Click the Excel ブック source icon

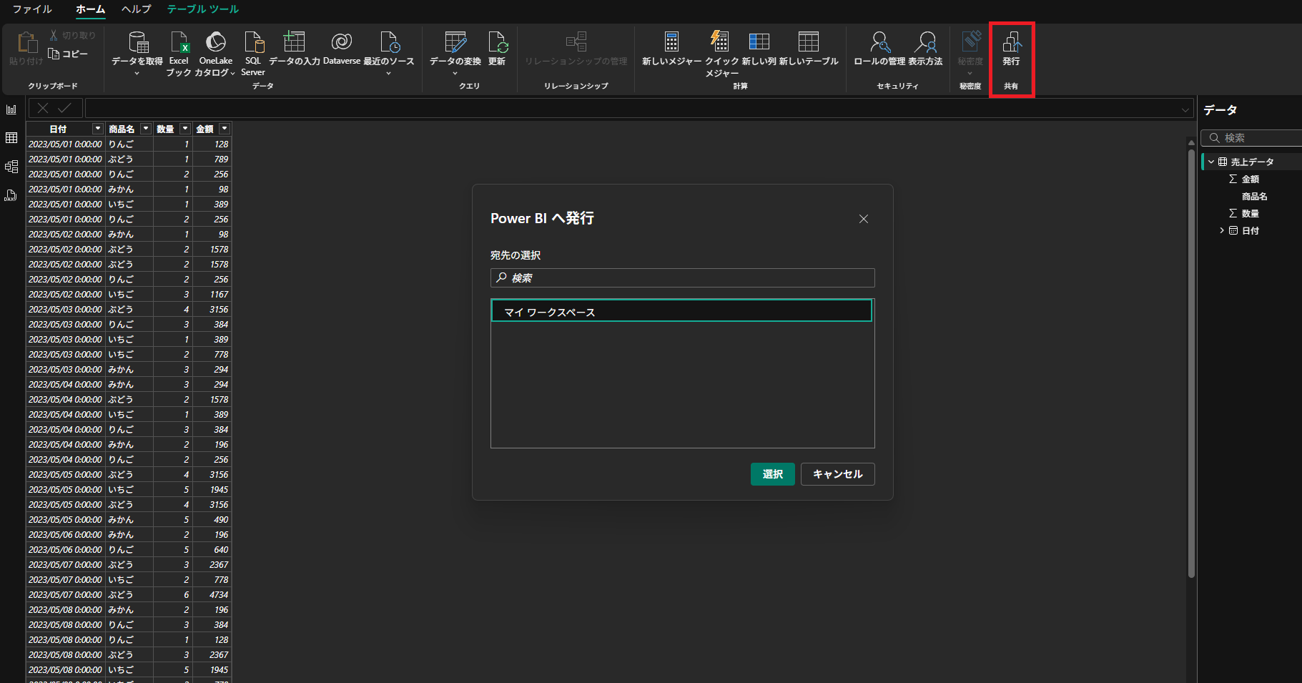[x=179, y=53]
